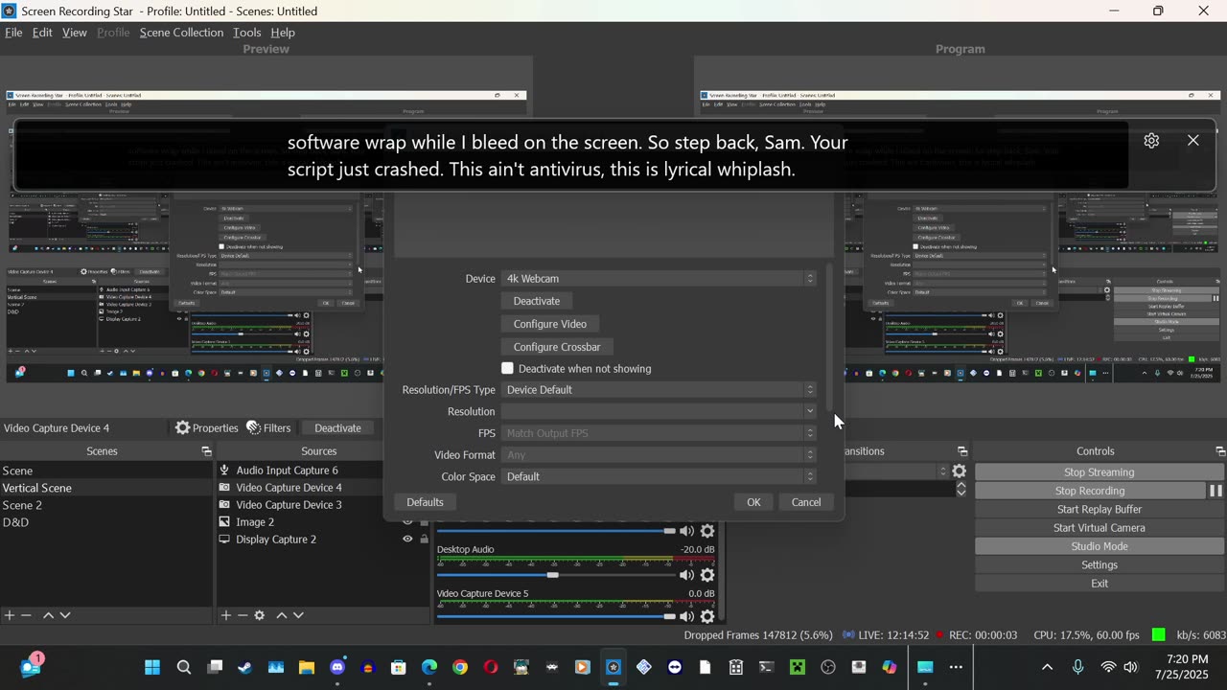Add a new scene with plus

tap(10, 615)
